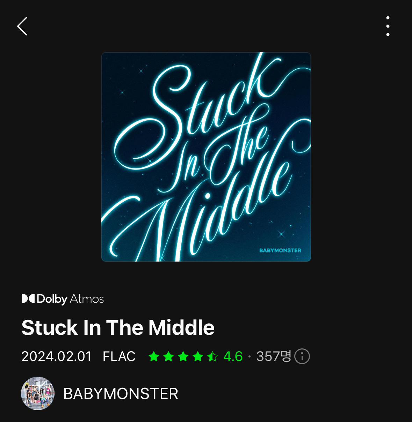The image size is (412, 422).
Task: Select the first green rating star
Action: [x=154, y=356]
